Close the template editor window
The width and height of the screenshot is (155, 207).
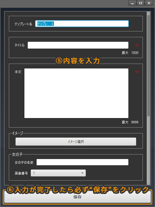149,3
